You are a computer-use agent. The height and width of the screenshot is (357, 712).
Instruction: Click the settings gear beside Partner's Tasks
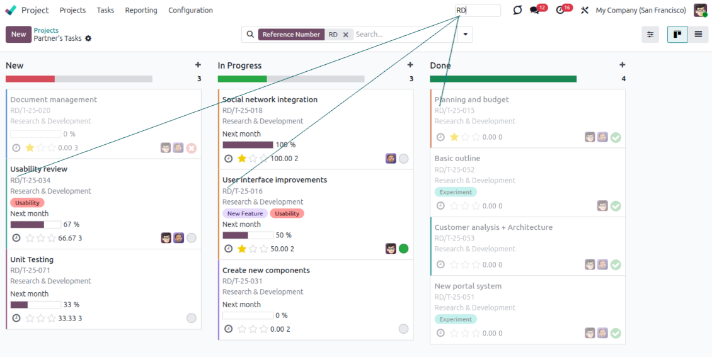[88, 38]
